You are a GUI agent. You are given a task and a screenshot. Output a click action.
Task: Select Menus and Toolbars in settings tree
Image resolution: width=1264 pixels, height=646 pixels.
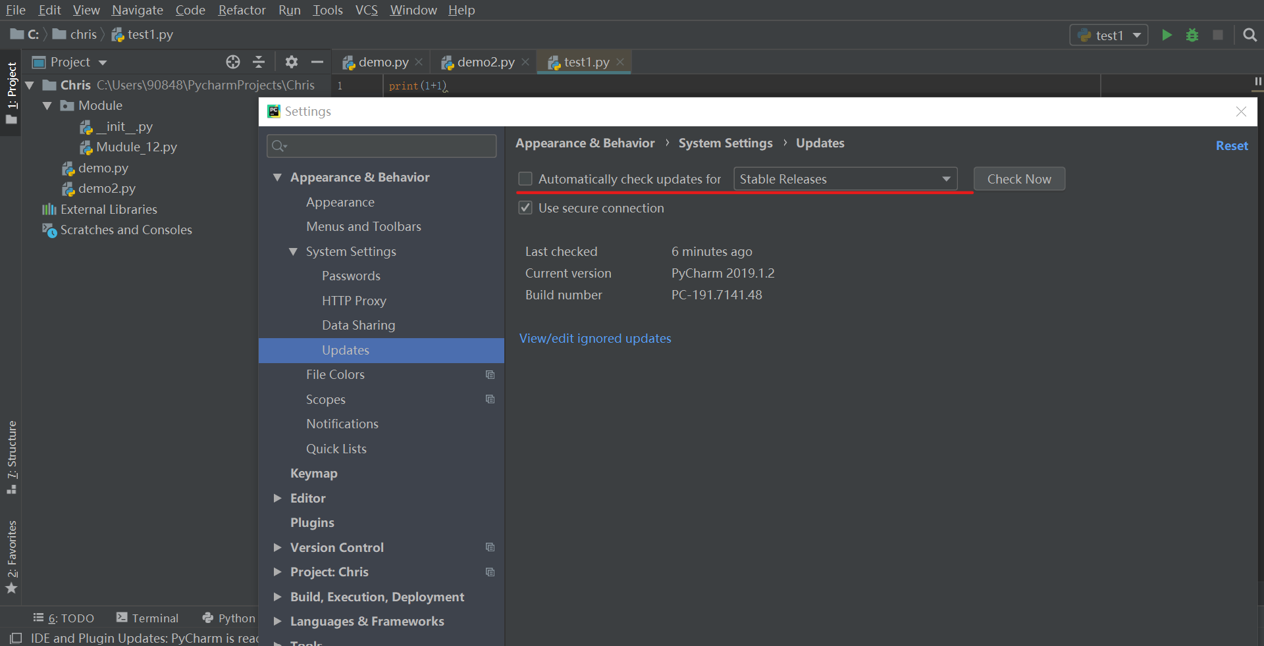363,226
